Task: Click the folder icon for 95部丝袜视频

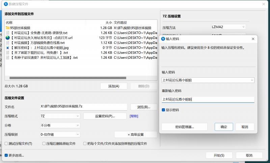Action: (x=7, y=28)
